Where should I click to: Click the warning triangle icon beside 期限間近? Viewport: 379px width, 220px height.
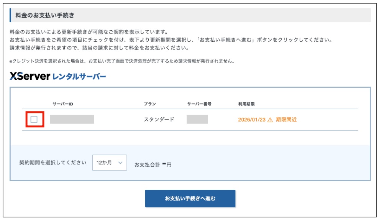point(270,120)
